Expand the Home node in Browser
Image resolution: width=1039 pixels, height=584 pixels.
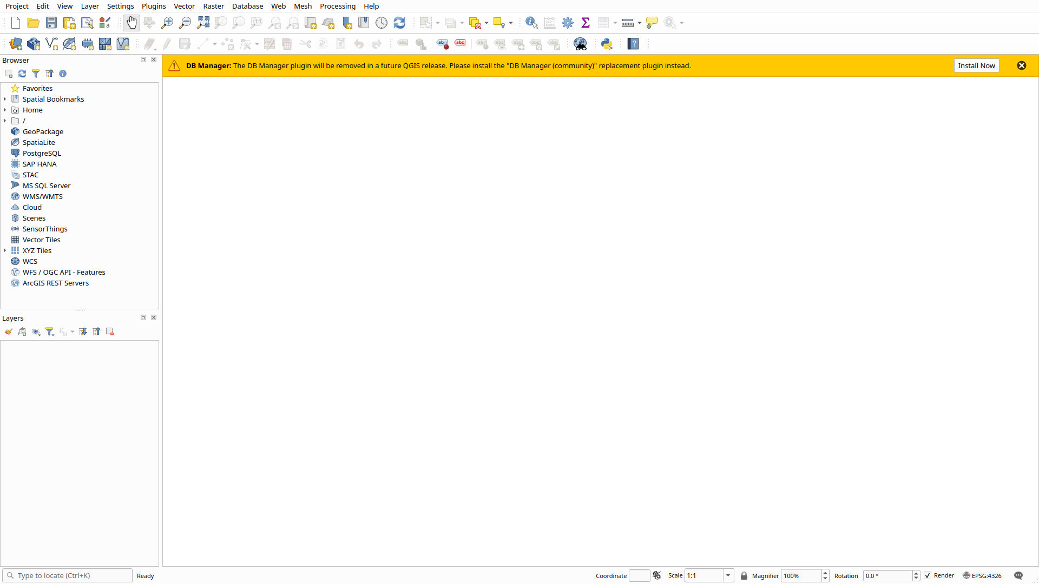(5, 110)
